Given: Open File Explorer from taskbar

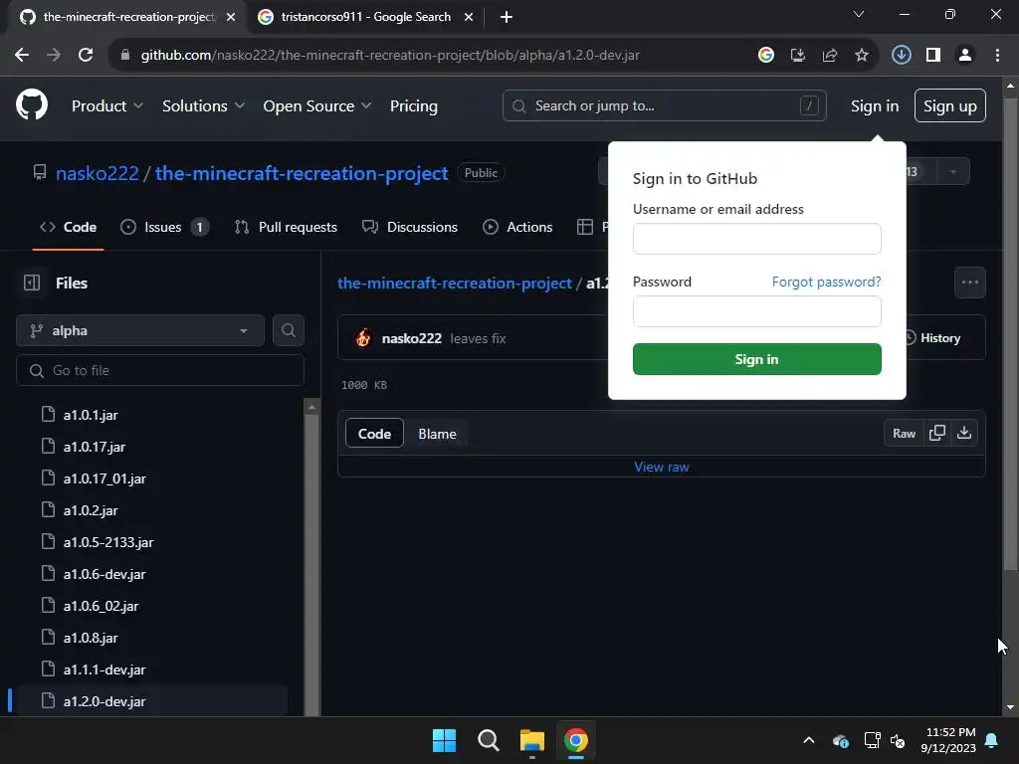Looking at the screenshot, I should [x=532, y=740].
